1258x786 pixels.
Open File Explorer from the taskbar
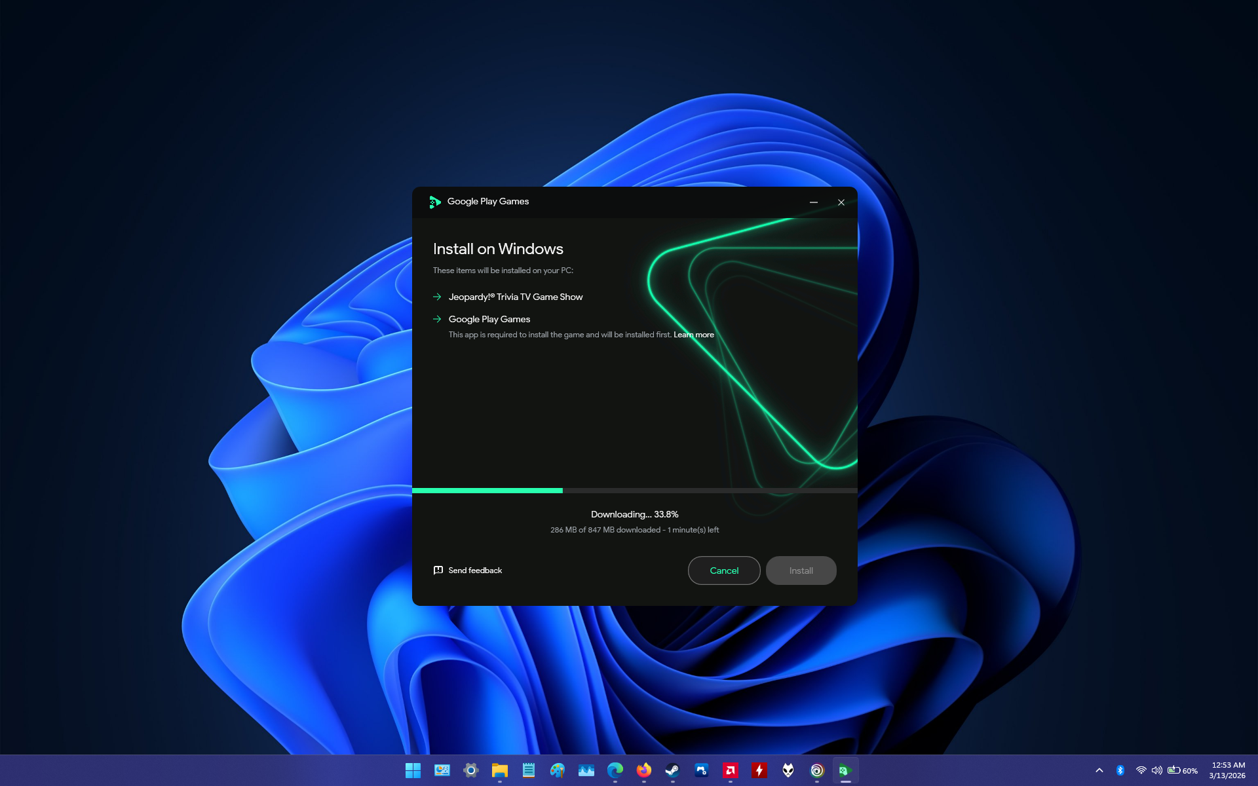[499, 770]
